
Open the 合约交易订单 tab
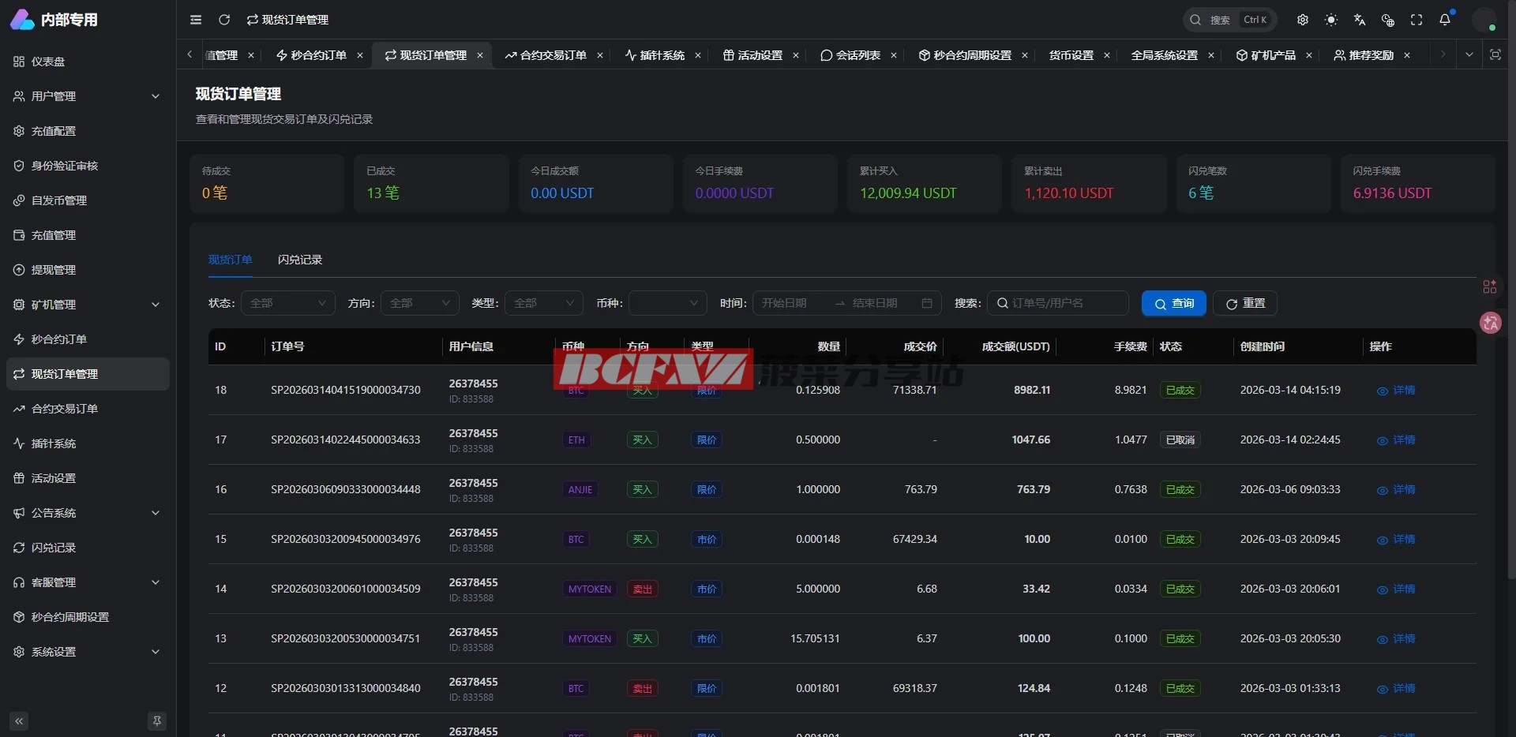[x=553, y=55]
